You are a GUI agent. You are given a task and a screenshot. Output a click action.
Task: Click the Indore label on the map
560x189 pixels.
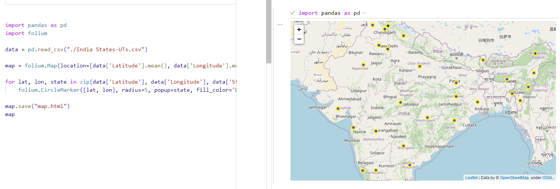377,108
